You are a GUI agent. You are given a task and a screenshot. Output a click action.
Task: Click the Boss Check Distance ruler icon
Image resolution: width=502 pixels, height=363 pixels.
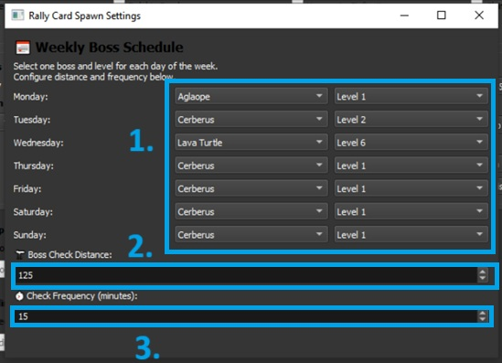[x=20, y=255]
